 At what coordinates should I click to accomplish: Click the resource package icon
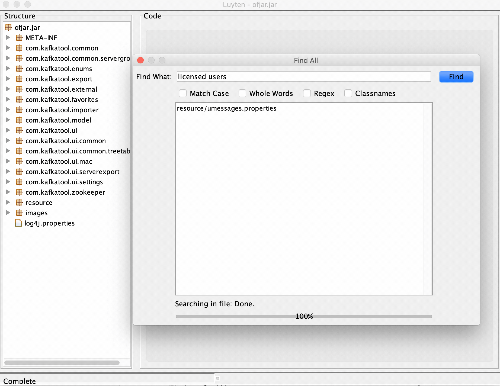click(x=19, y=202)
